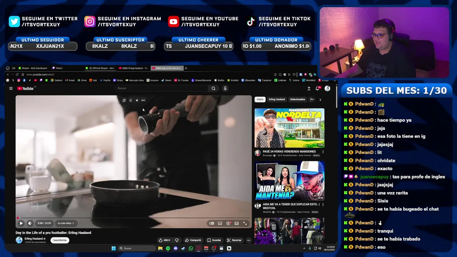Open Steam from the taskbar
Image resolution: width=457 pixels, height=257 pixels.
[x=183, y=248]
